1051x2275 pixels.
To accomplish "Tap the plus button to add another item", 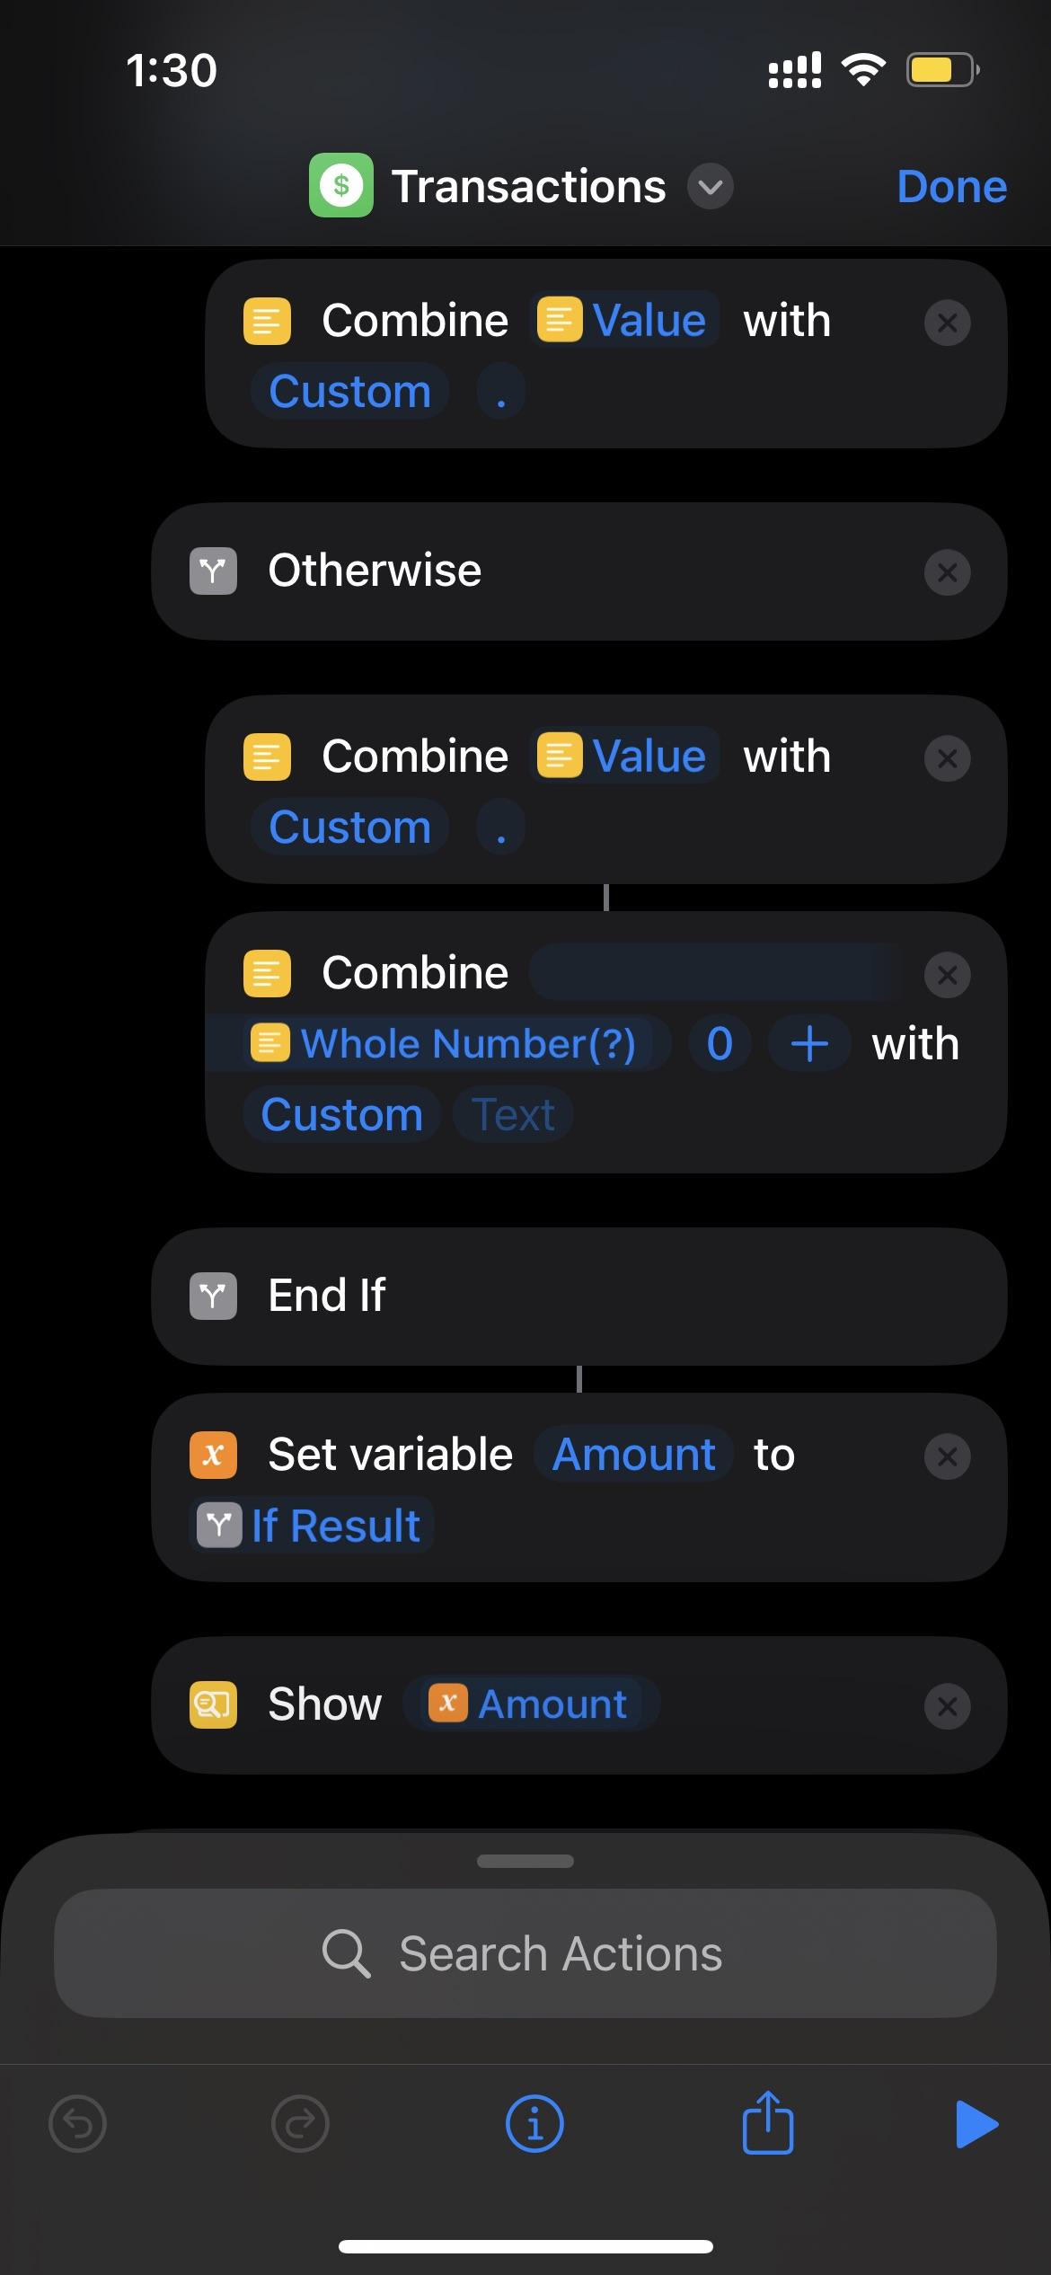I will click(x=808, y=1044).
